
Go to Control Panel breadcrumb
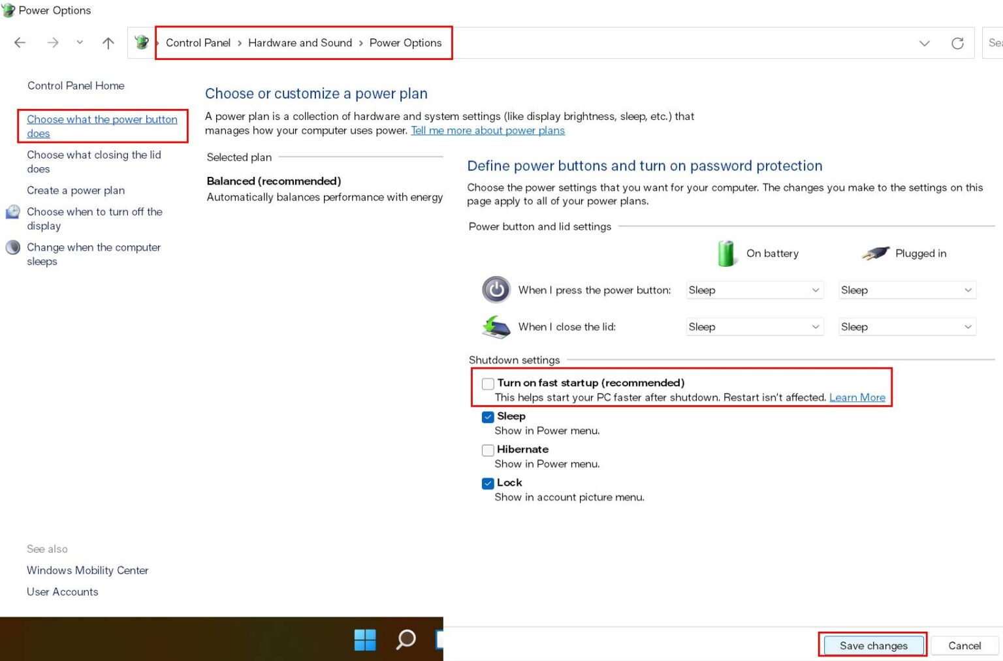pyautogui.click(x=198, y=43)
